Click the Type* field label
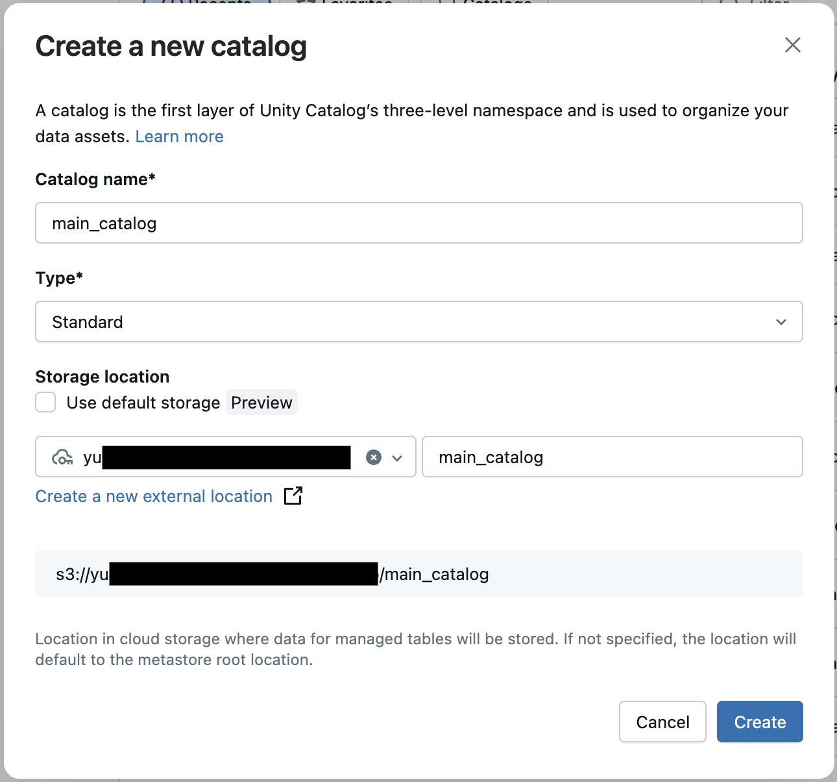This screenshot has height=782, width=837. click(x=59, y=278)
